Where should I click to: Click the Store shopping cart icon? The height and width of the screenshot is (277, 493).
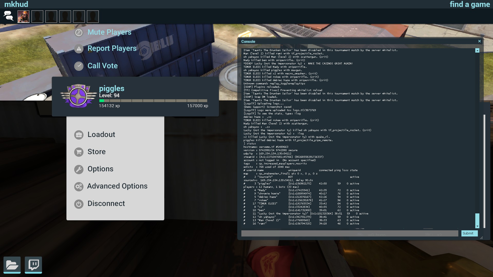pos(79,152)
